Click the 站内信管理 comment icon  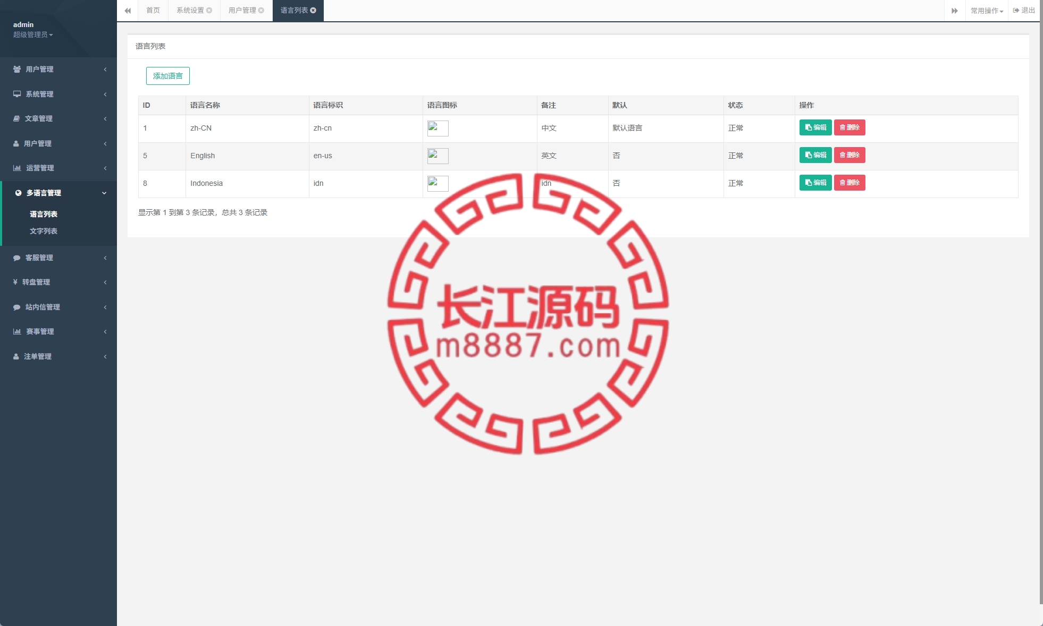click(x=17, y=307)
